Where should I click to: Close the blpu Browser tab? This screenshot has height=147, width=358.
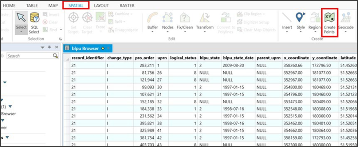(x=109, y=48)
